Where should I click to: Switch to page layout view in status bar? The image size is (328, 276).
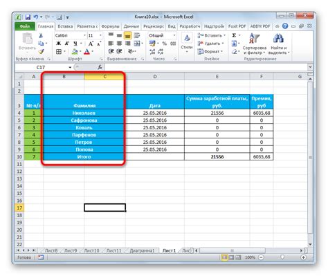pos(231,257)
